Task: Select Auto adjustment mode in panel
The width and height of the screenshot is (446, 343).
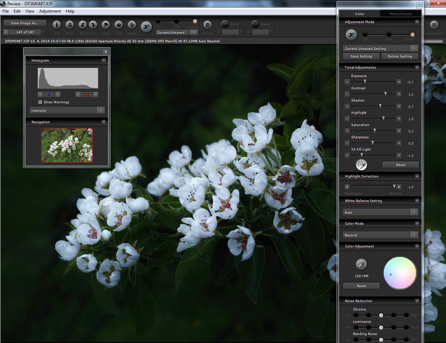Action: pos(389,35)
